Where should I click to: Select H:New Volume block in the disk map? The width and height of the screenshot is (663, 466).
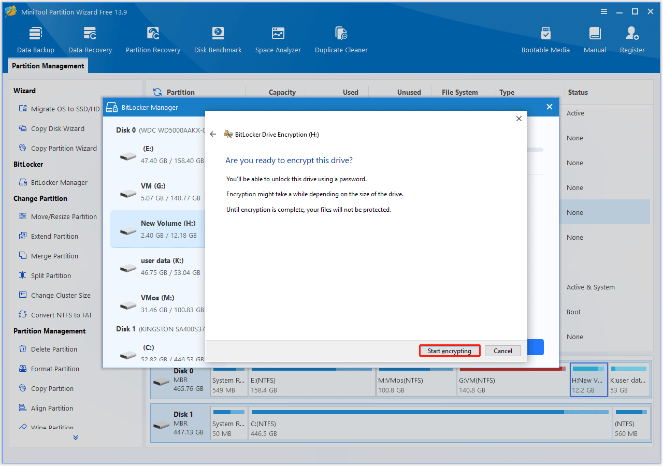point(589,380)
